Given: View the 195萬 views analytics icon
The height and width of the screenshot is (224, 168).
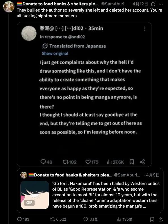Looking at the screenshot, I should click(119, 219).
